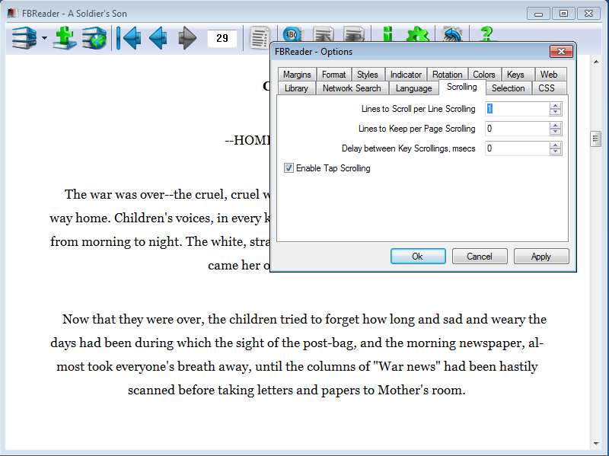Click the find previous icon

click(324, 33)
